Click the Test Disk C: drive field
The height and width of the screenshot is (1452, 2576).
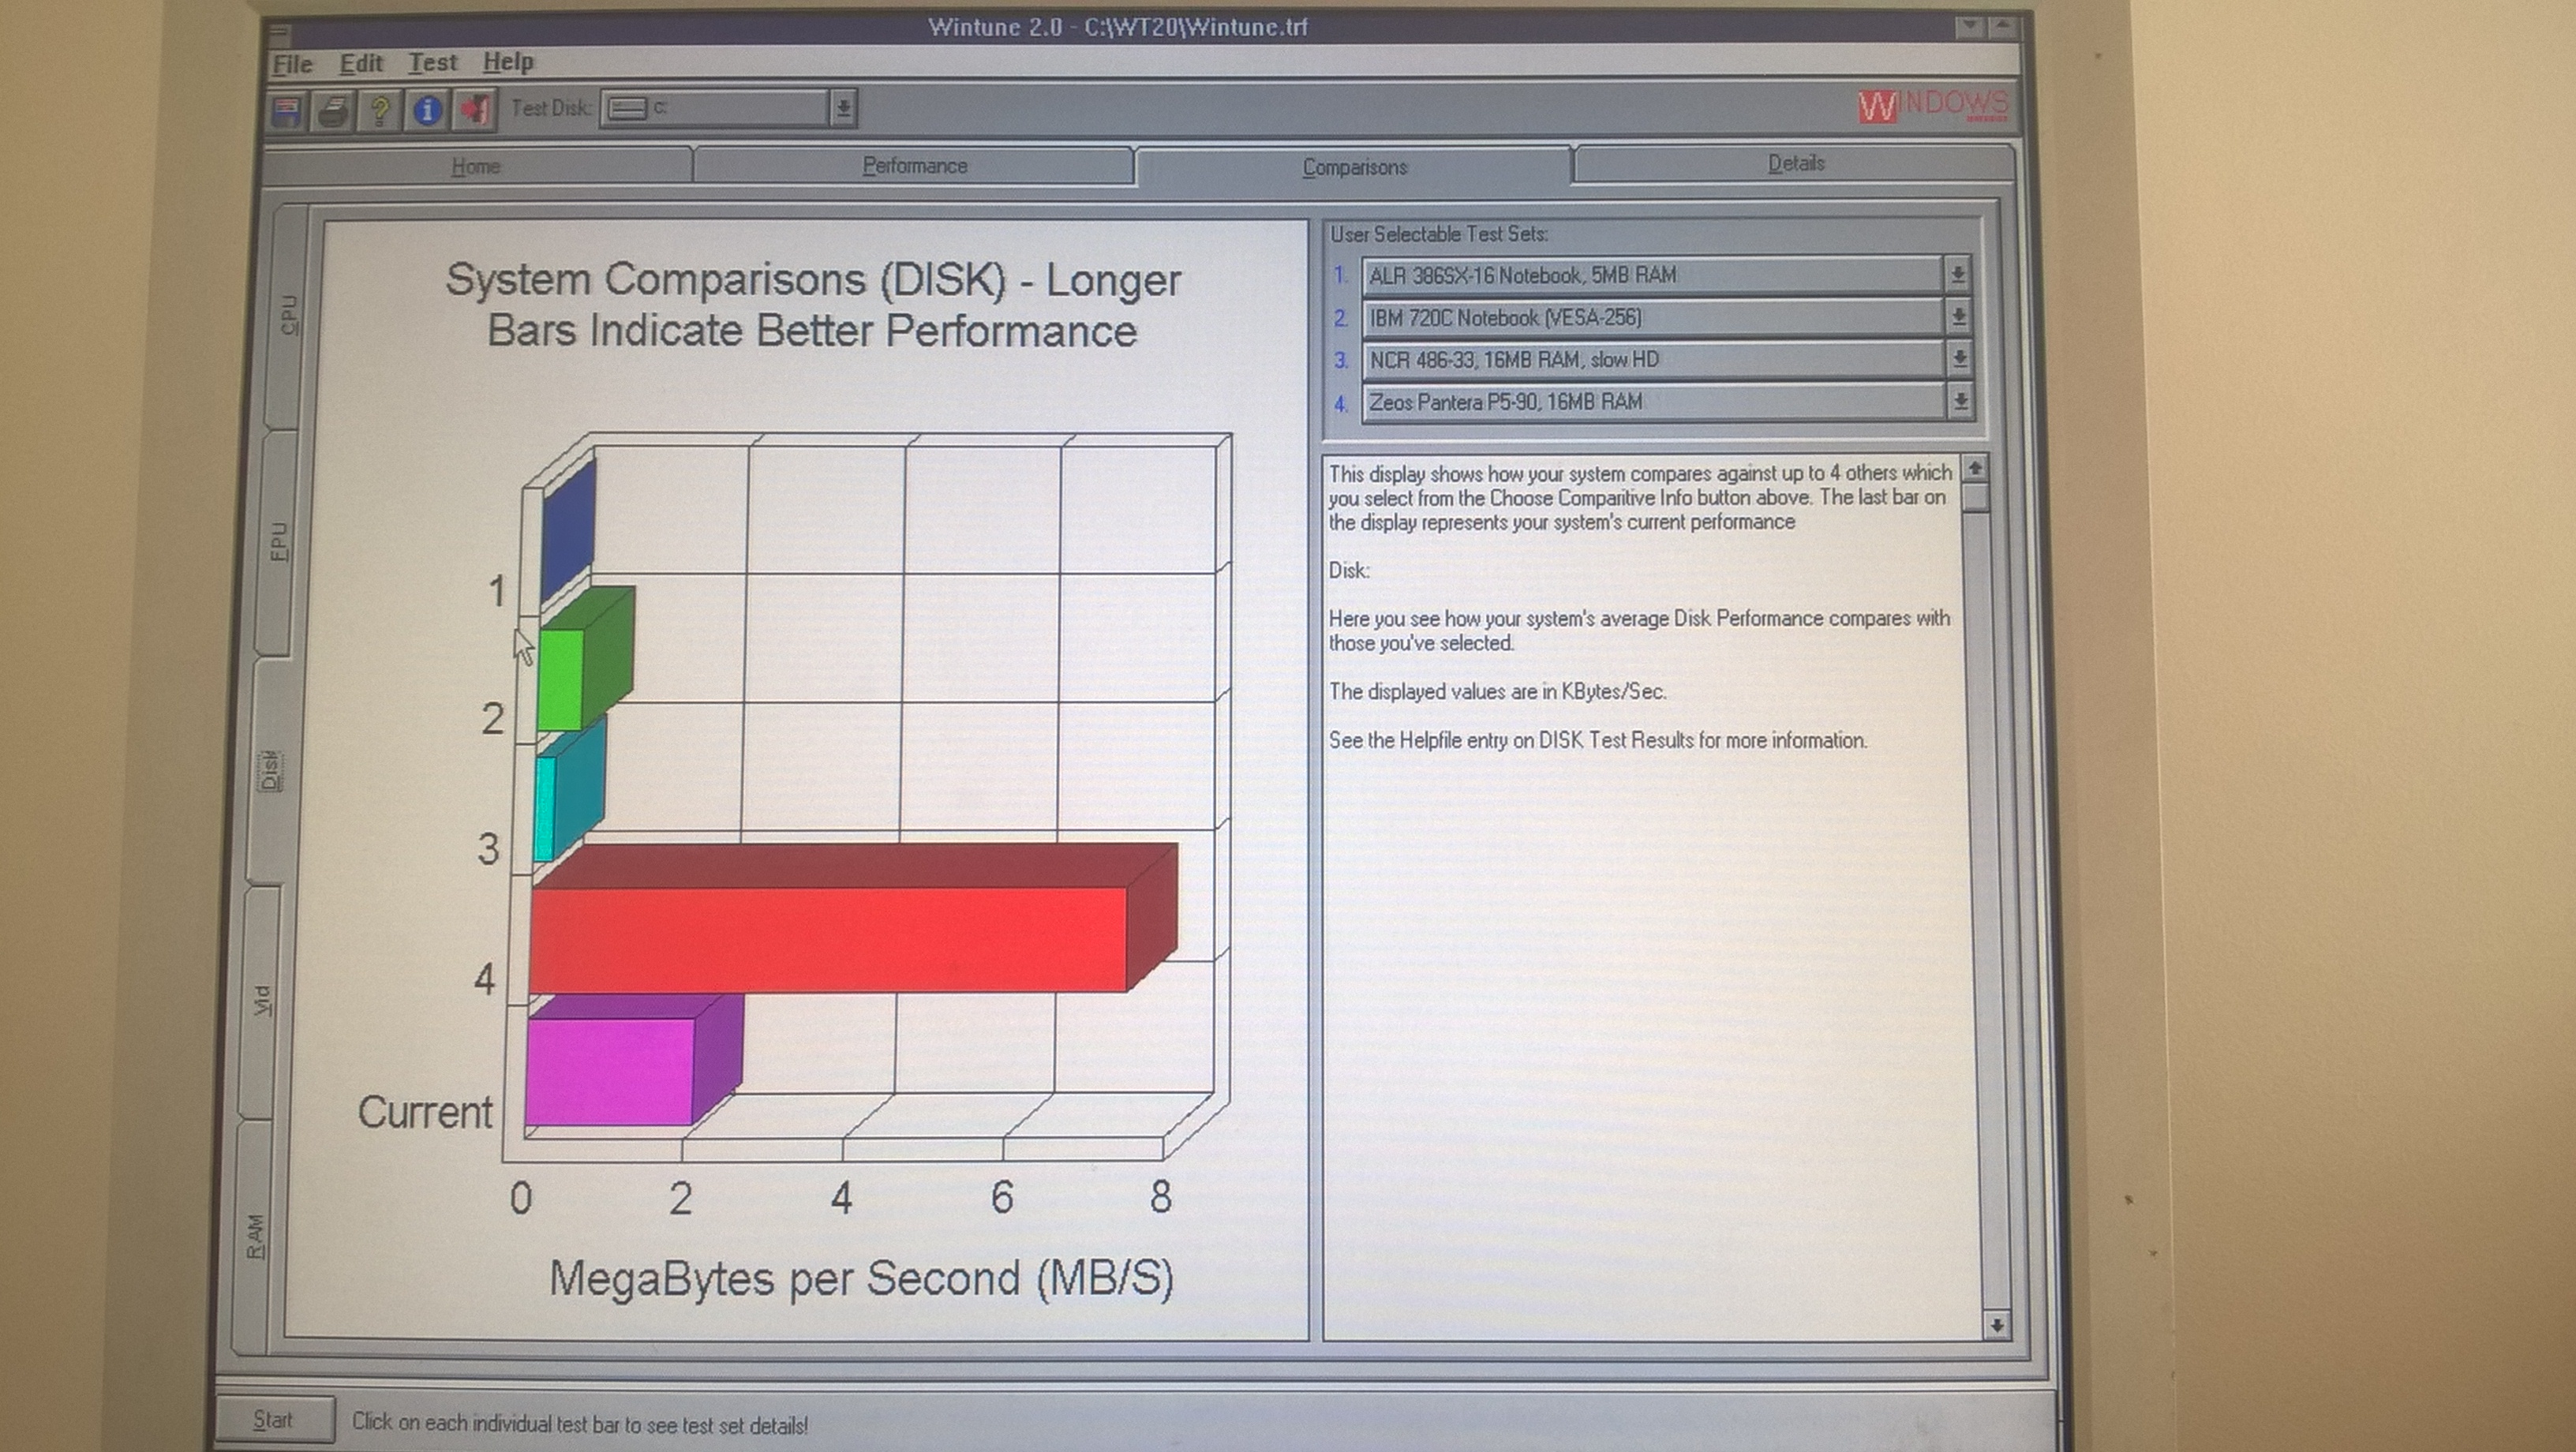click(x=716, y=108)
